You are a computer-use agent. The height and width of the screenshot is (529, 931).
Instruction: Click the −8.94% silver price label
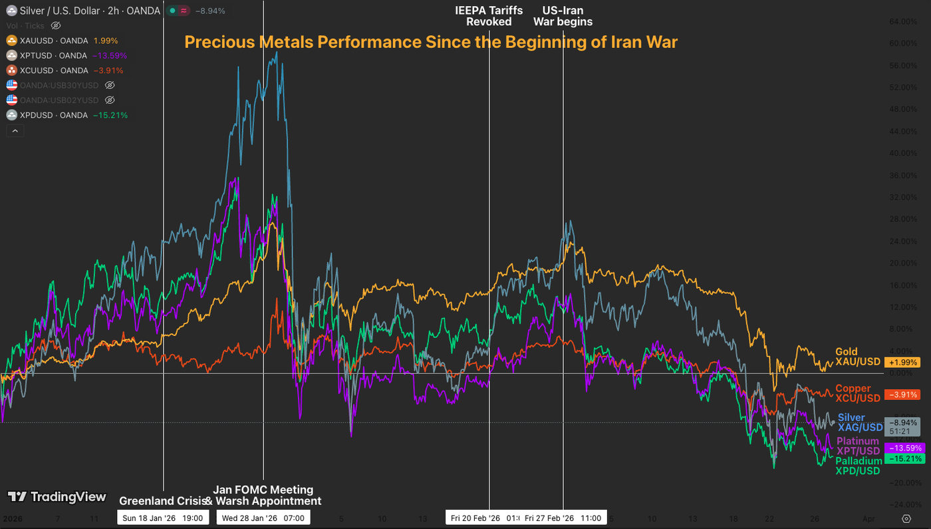[901, 421]
